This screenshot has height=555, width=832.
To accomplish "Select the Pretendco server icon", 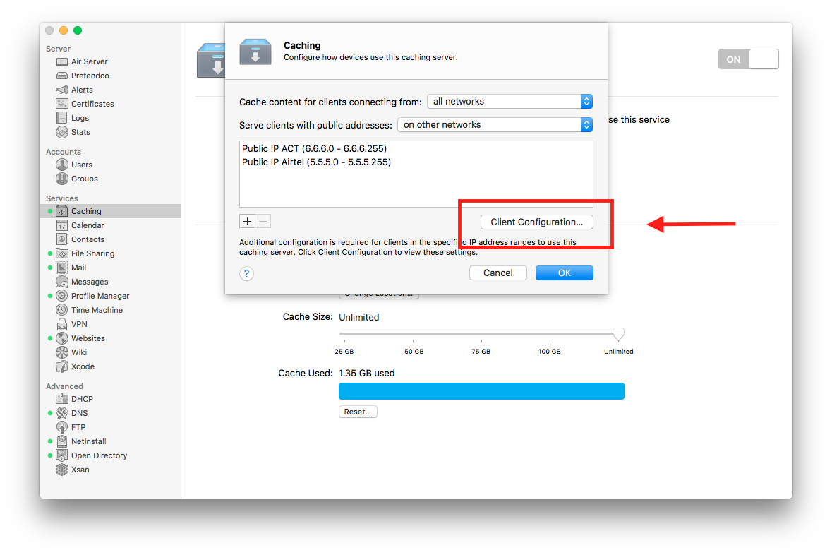I will tap(62, 76).
